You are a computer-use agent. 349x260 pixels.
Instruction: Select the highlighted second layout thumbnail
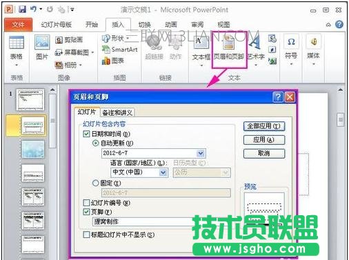(33, 126)
